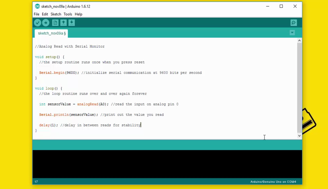This screenshot has height=189, width=328.
Task: Open the Tools menu
Action: (68, 14)
